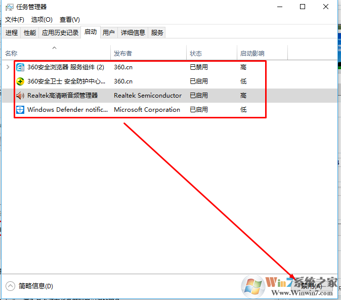Screen dimensions: 341x300
Task: Switch to the 进程 tab
Action: (12, 32)
